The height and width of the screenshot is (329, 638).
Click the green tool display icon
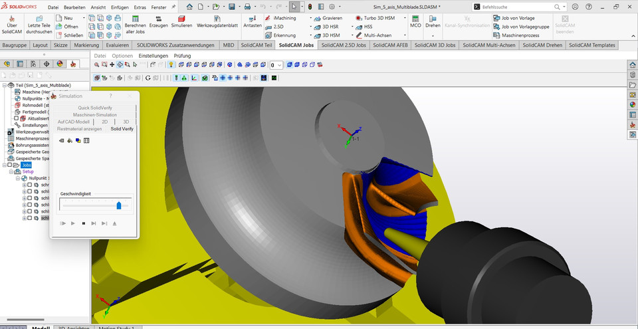click(176, 78)
